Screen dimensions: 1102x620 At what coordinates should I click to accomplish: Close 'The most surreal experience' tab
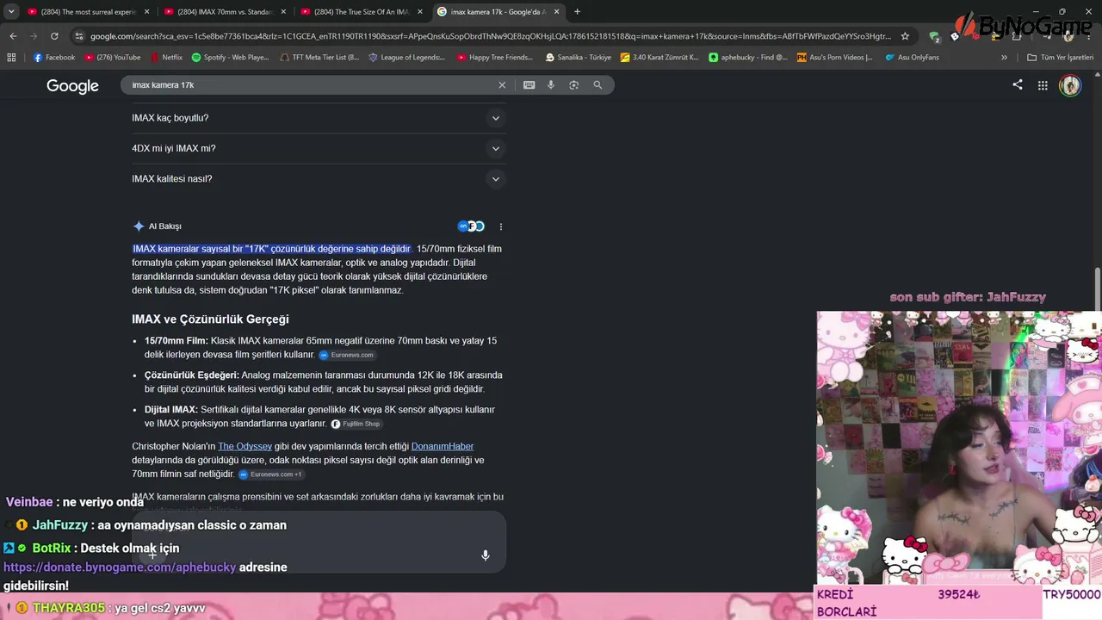[146, 12]
